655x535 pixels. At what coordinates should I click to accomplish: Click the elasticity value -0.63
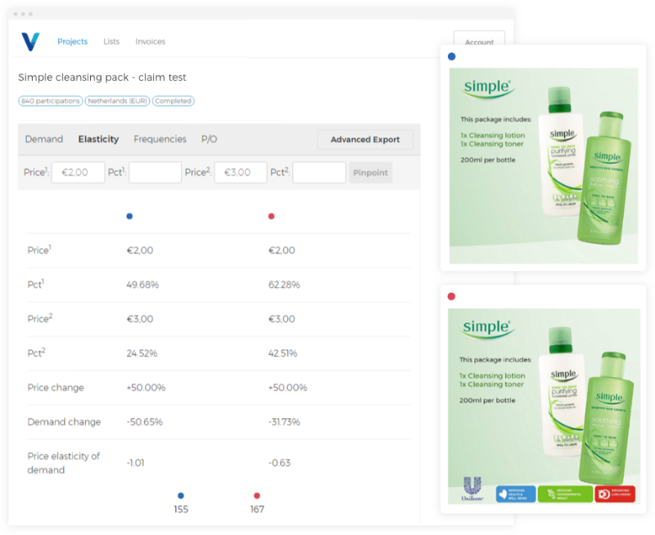(279, 463)
